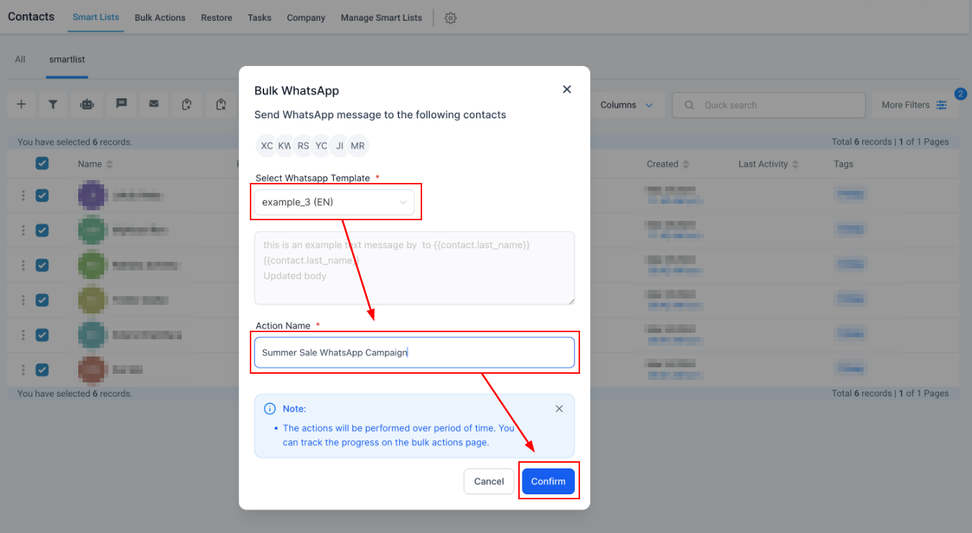
Task: Click the Add Tag icon
Action: point(187,105)
